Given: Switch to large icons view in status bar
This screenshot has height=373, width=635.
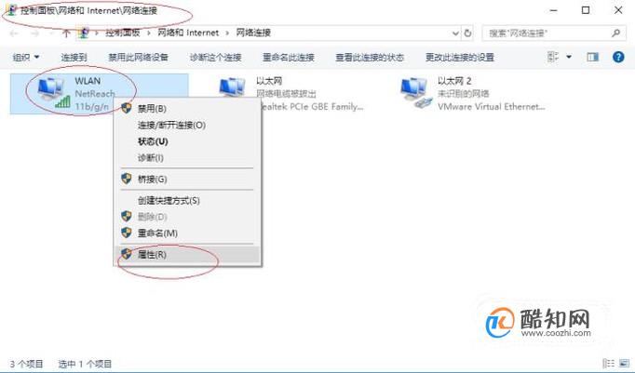Looking at the screenshot, I should pyautogui.click(x=624, y=363).
